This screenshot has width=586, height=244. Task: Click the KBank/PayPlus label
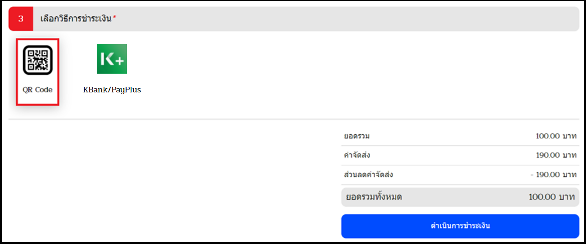tap(112, 90)
